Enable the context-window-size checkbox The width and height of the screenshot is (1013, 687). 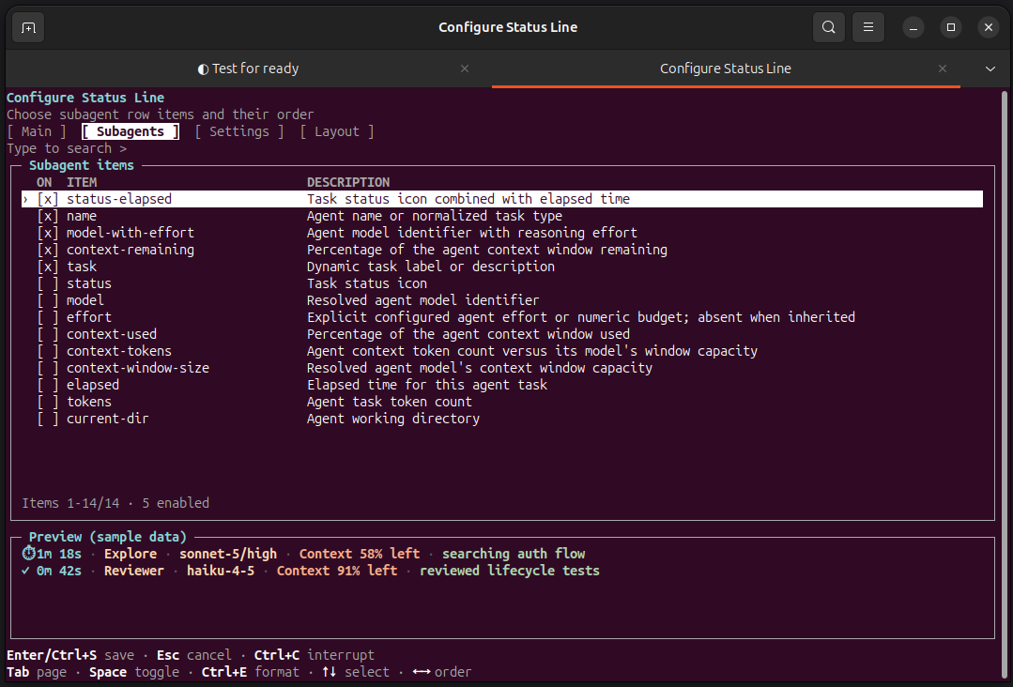pyautogui.click(x=47, y=367)
